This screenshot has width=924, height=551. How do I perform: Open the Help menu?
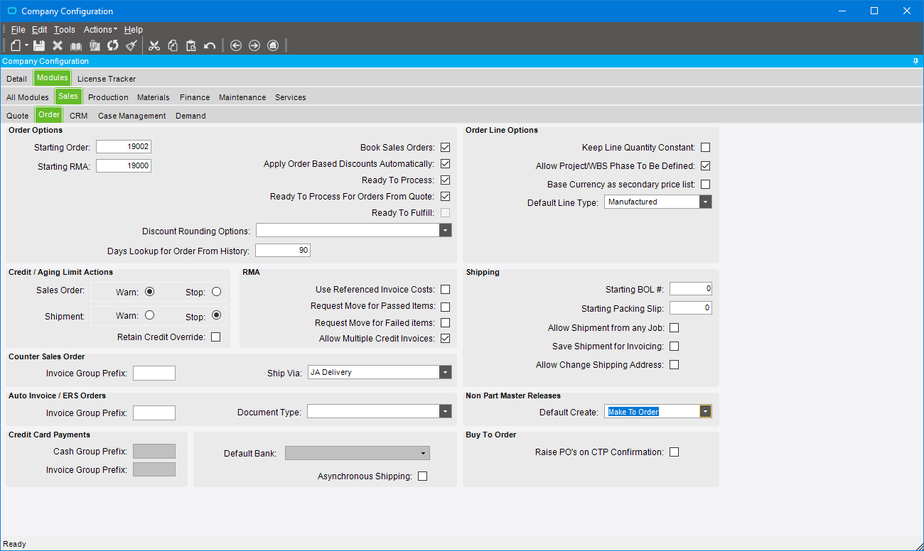pos(134,30)
